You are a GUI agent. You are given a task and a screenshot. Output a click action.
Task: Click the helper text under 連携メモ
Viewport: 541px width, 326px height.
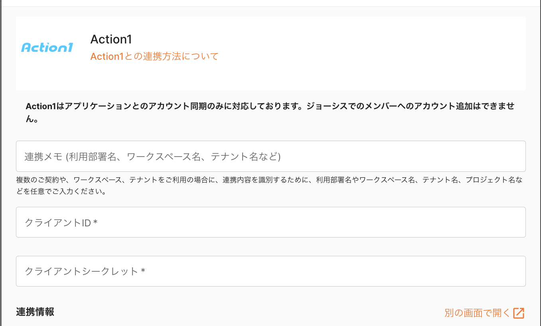(x=270, y=180)
